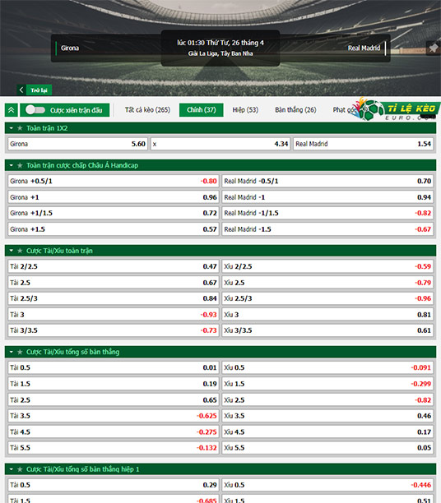441x503 pixels.
Task: Collapse tổng số bàn thắng hiệp 1 section
Action: coord(12,469)
